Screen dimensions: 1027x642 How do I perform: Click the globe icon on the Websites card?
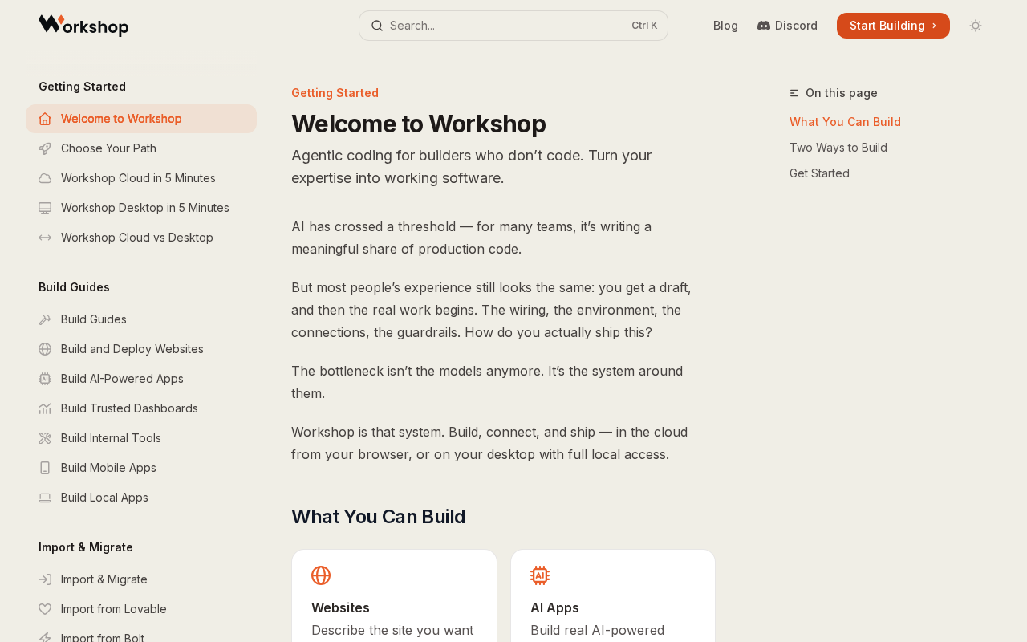pos(321,575)
